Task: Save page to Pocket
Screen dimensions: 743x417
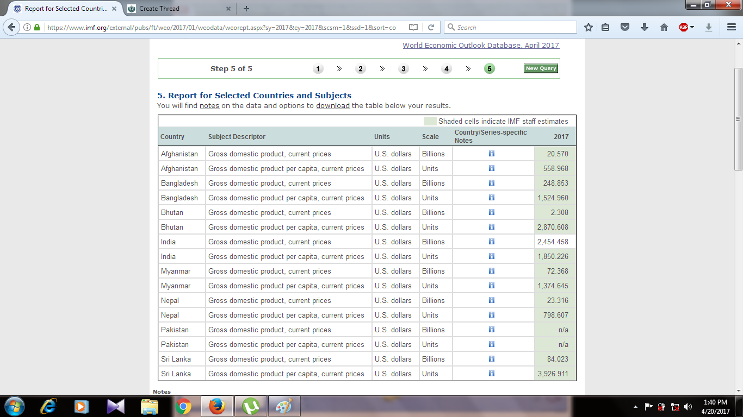Action: [626, 27]
